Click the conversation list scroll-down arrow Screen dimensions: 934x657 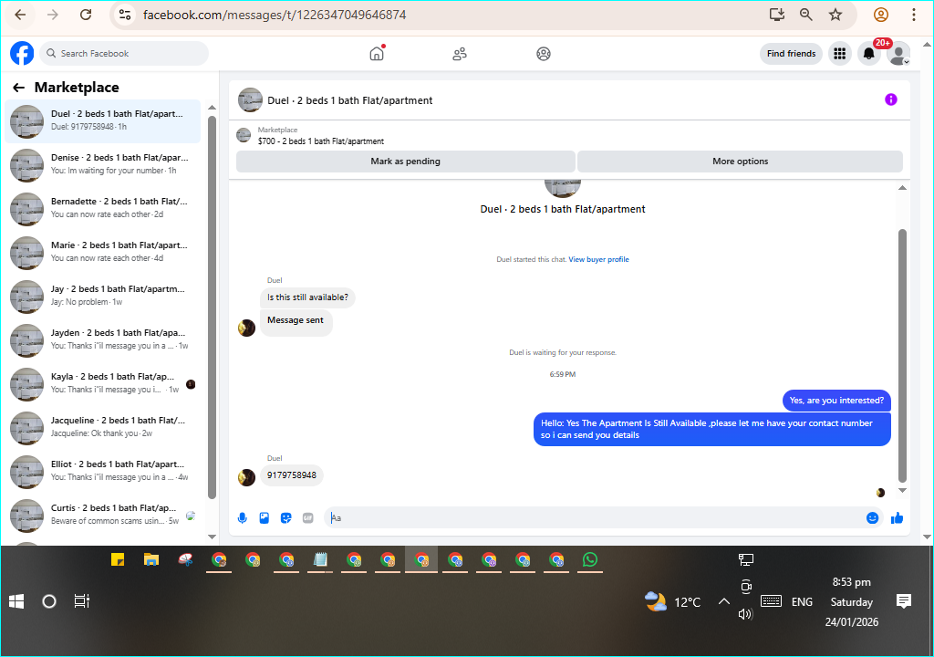coord(212,537)
